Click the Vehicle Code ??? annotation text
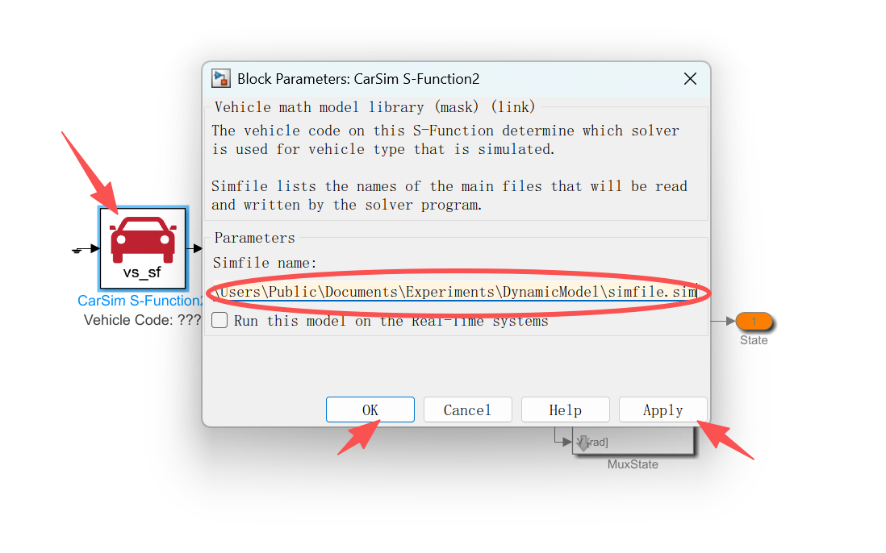This screenshot has width=886, height=553. point(142,320)
